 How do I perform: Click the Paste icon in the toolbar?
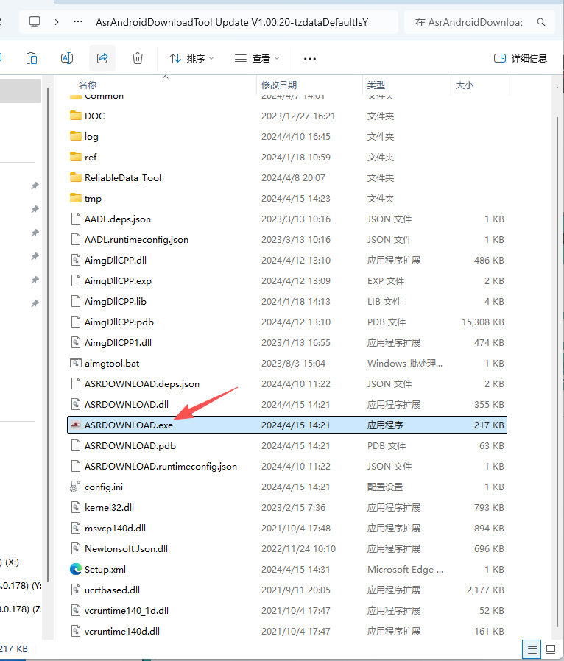(31, 58)
